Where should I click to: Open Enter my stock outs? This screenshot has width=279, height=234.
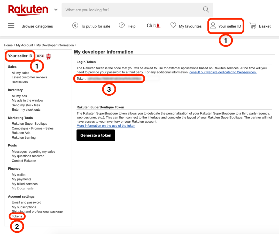tap(26, 110)
